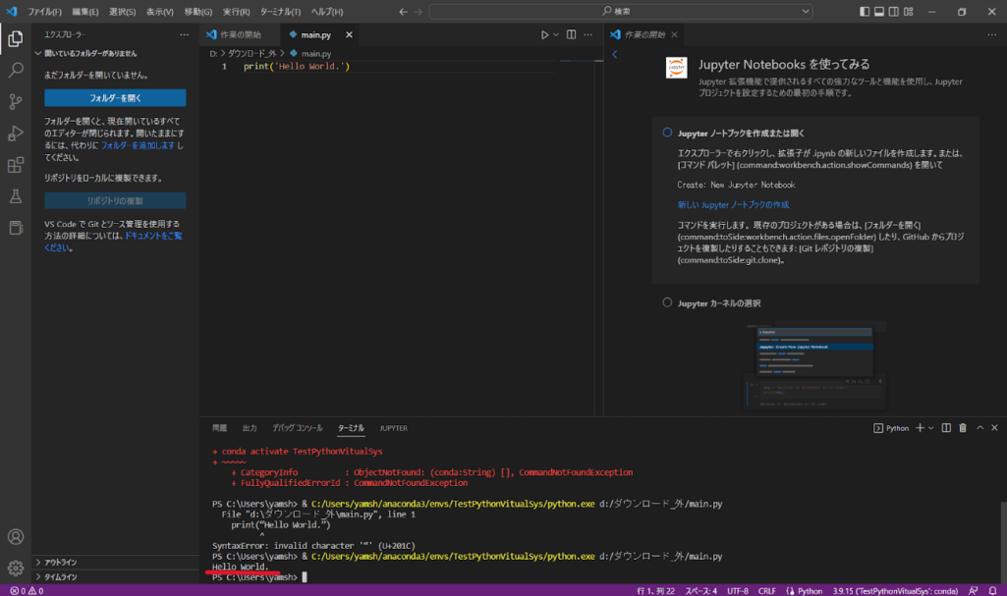Expand the アウトライン section

tap(61, 563)
